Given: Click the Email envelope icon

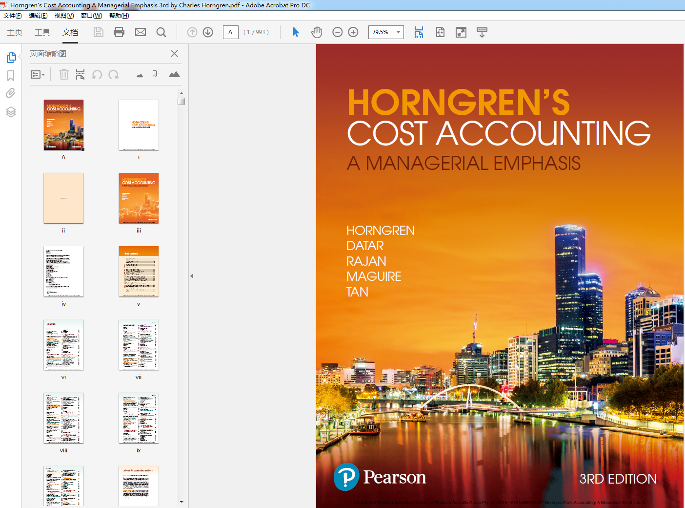Looking at the screenshot, I should tap(141, 32).
